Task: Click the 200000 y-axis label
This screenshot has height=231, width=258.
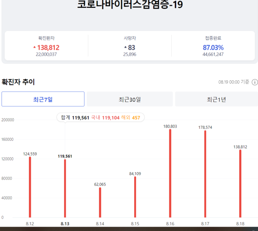Action: coord(8,120)
